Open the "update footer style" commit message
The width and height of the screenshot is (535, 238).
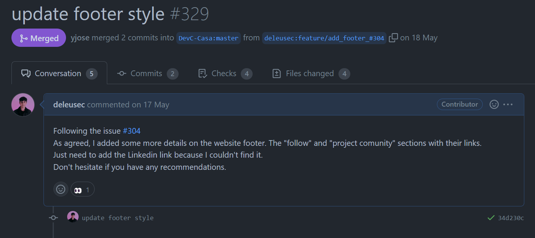pyautogui.click(x=118, y=218)
